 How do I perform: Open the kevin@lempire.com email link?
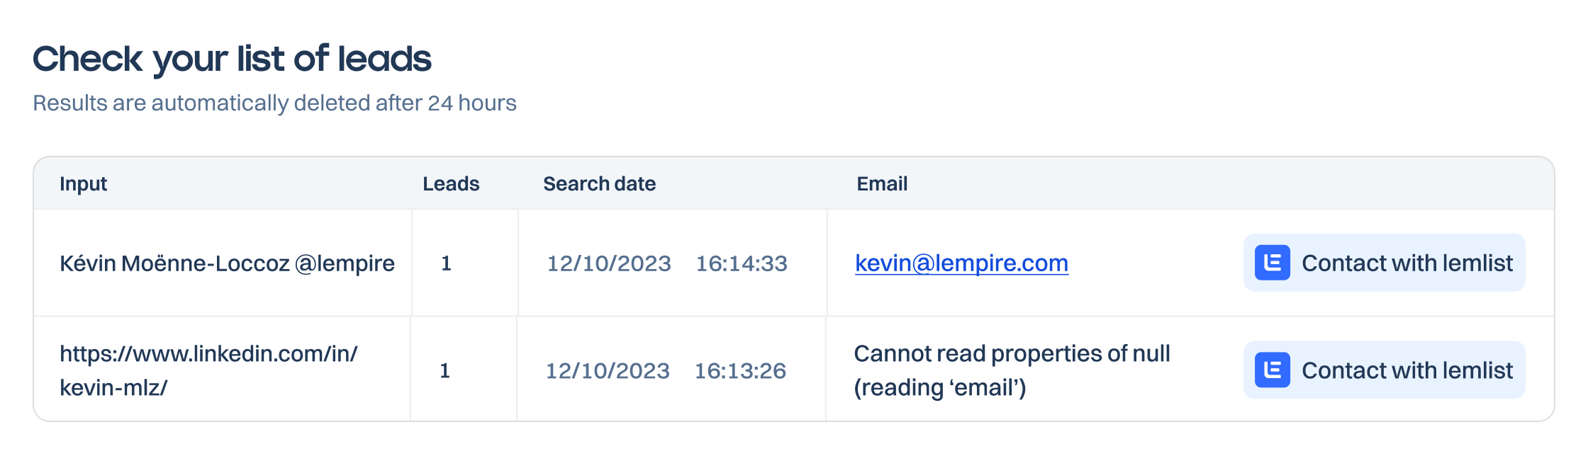961,263
